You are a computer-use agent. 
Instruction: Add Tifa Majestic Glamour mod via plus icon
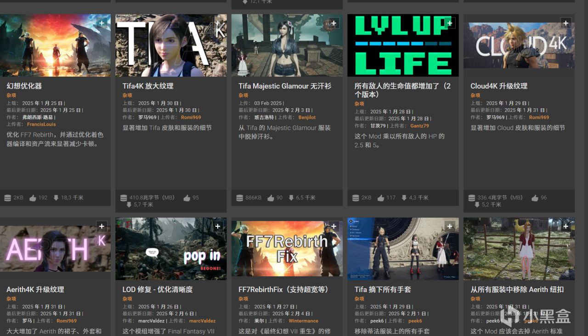click(x=334, y=22)
